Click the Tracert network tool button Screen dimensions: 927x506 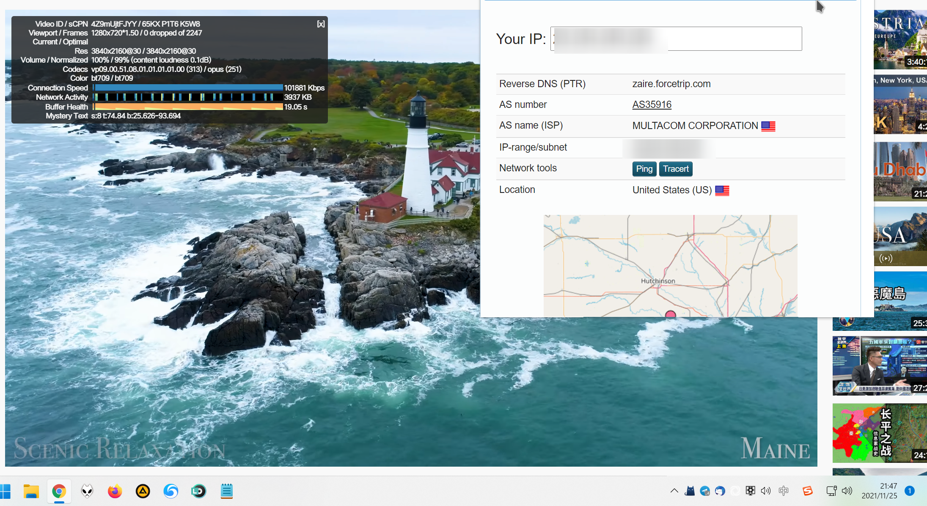point(676,169)
